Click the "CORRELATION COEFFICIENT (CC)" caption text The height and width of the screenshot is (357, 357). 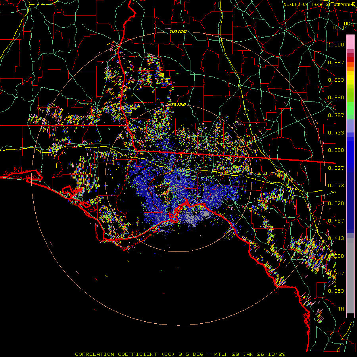(x=125, y=354)
